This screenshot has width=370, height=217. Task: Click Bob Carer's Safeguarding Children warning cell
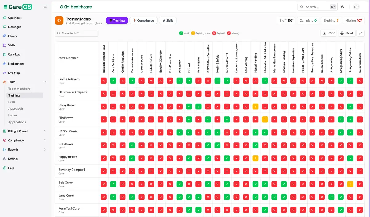[x=350, y=184]
